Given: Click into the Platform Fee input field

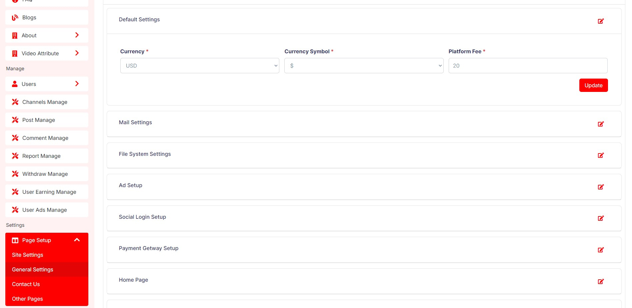Looking at the screenshot, I should (528, 66).
